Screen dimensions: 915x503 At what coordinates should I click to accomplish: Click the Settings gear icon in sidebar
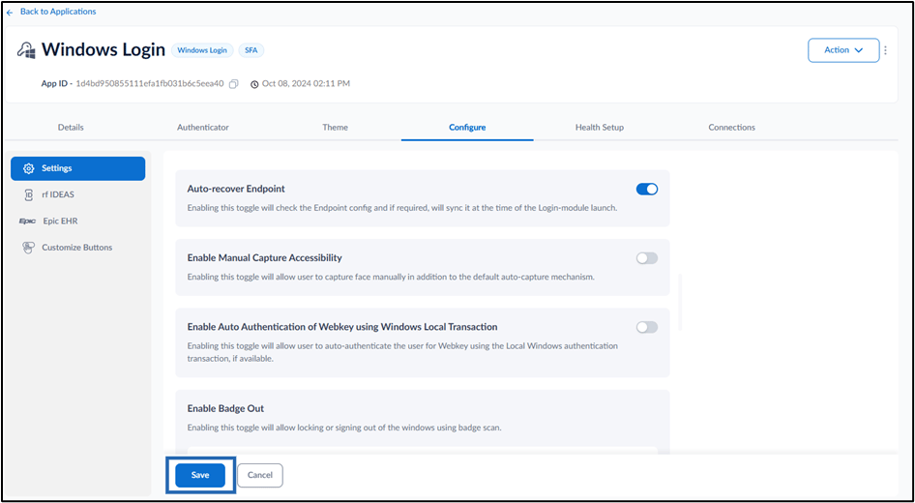tap(29, 168)
